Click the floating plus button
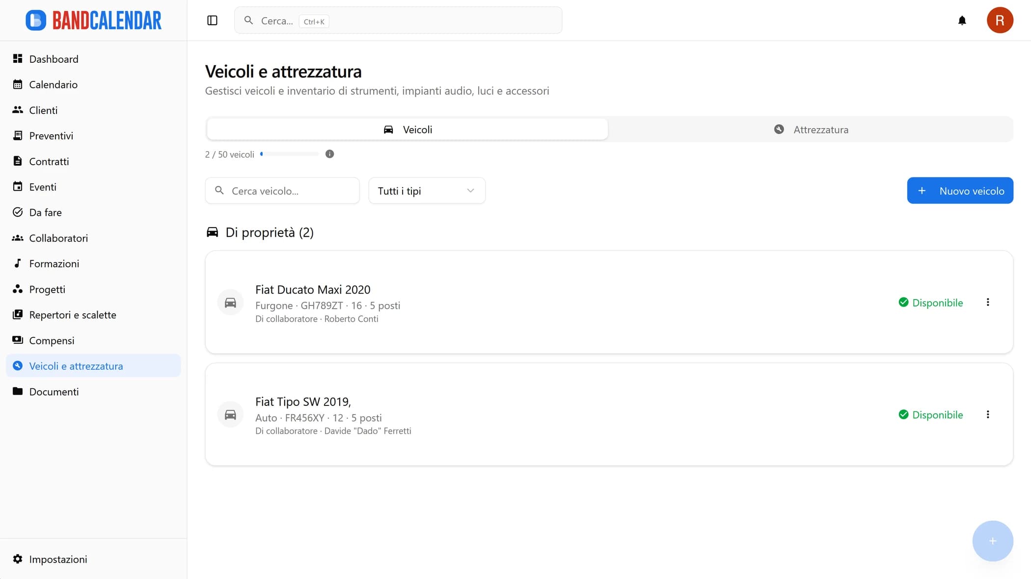 click(992, 541)
